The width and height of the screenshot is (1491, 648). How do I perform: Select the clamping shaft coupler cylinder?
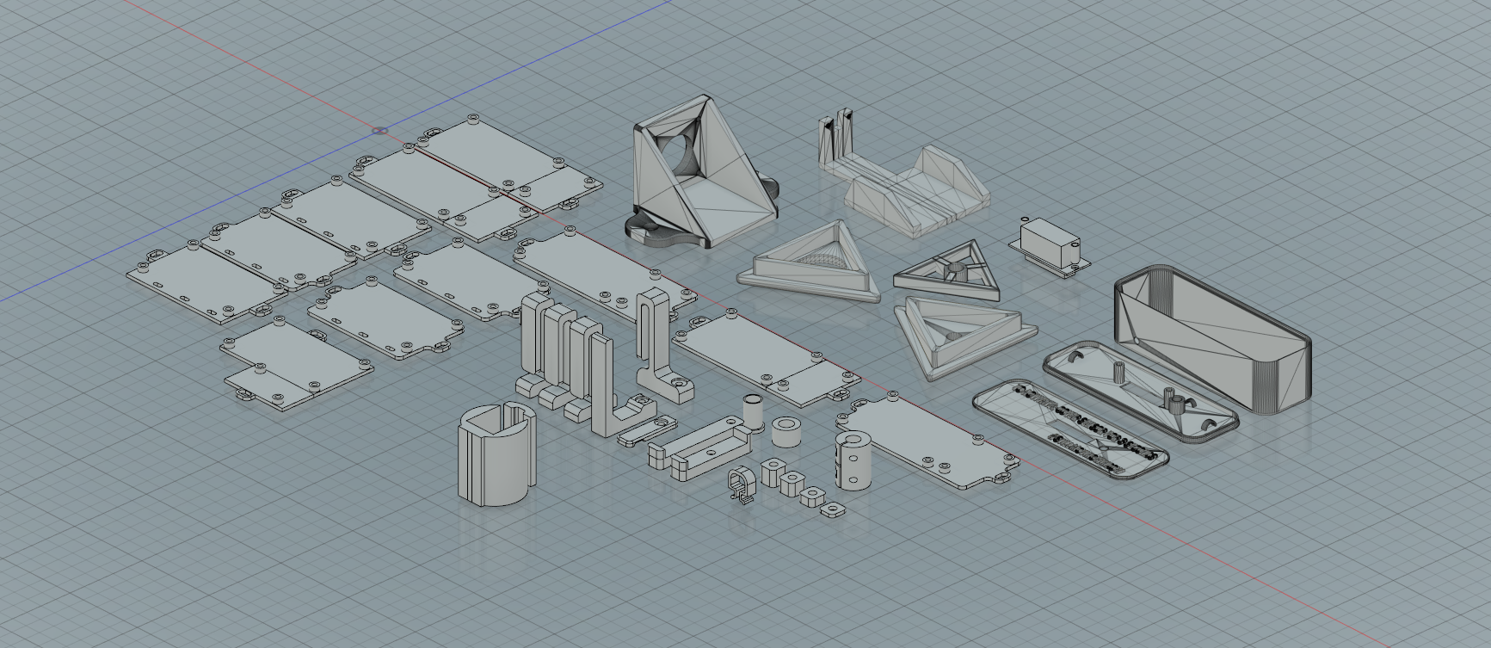pyautogui.click(x=853, y=460)
